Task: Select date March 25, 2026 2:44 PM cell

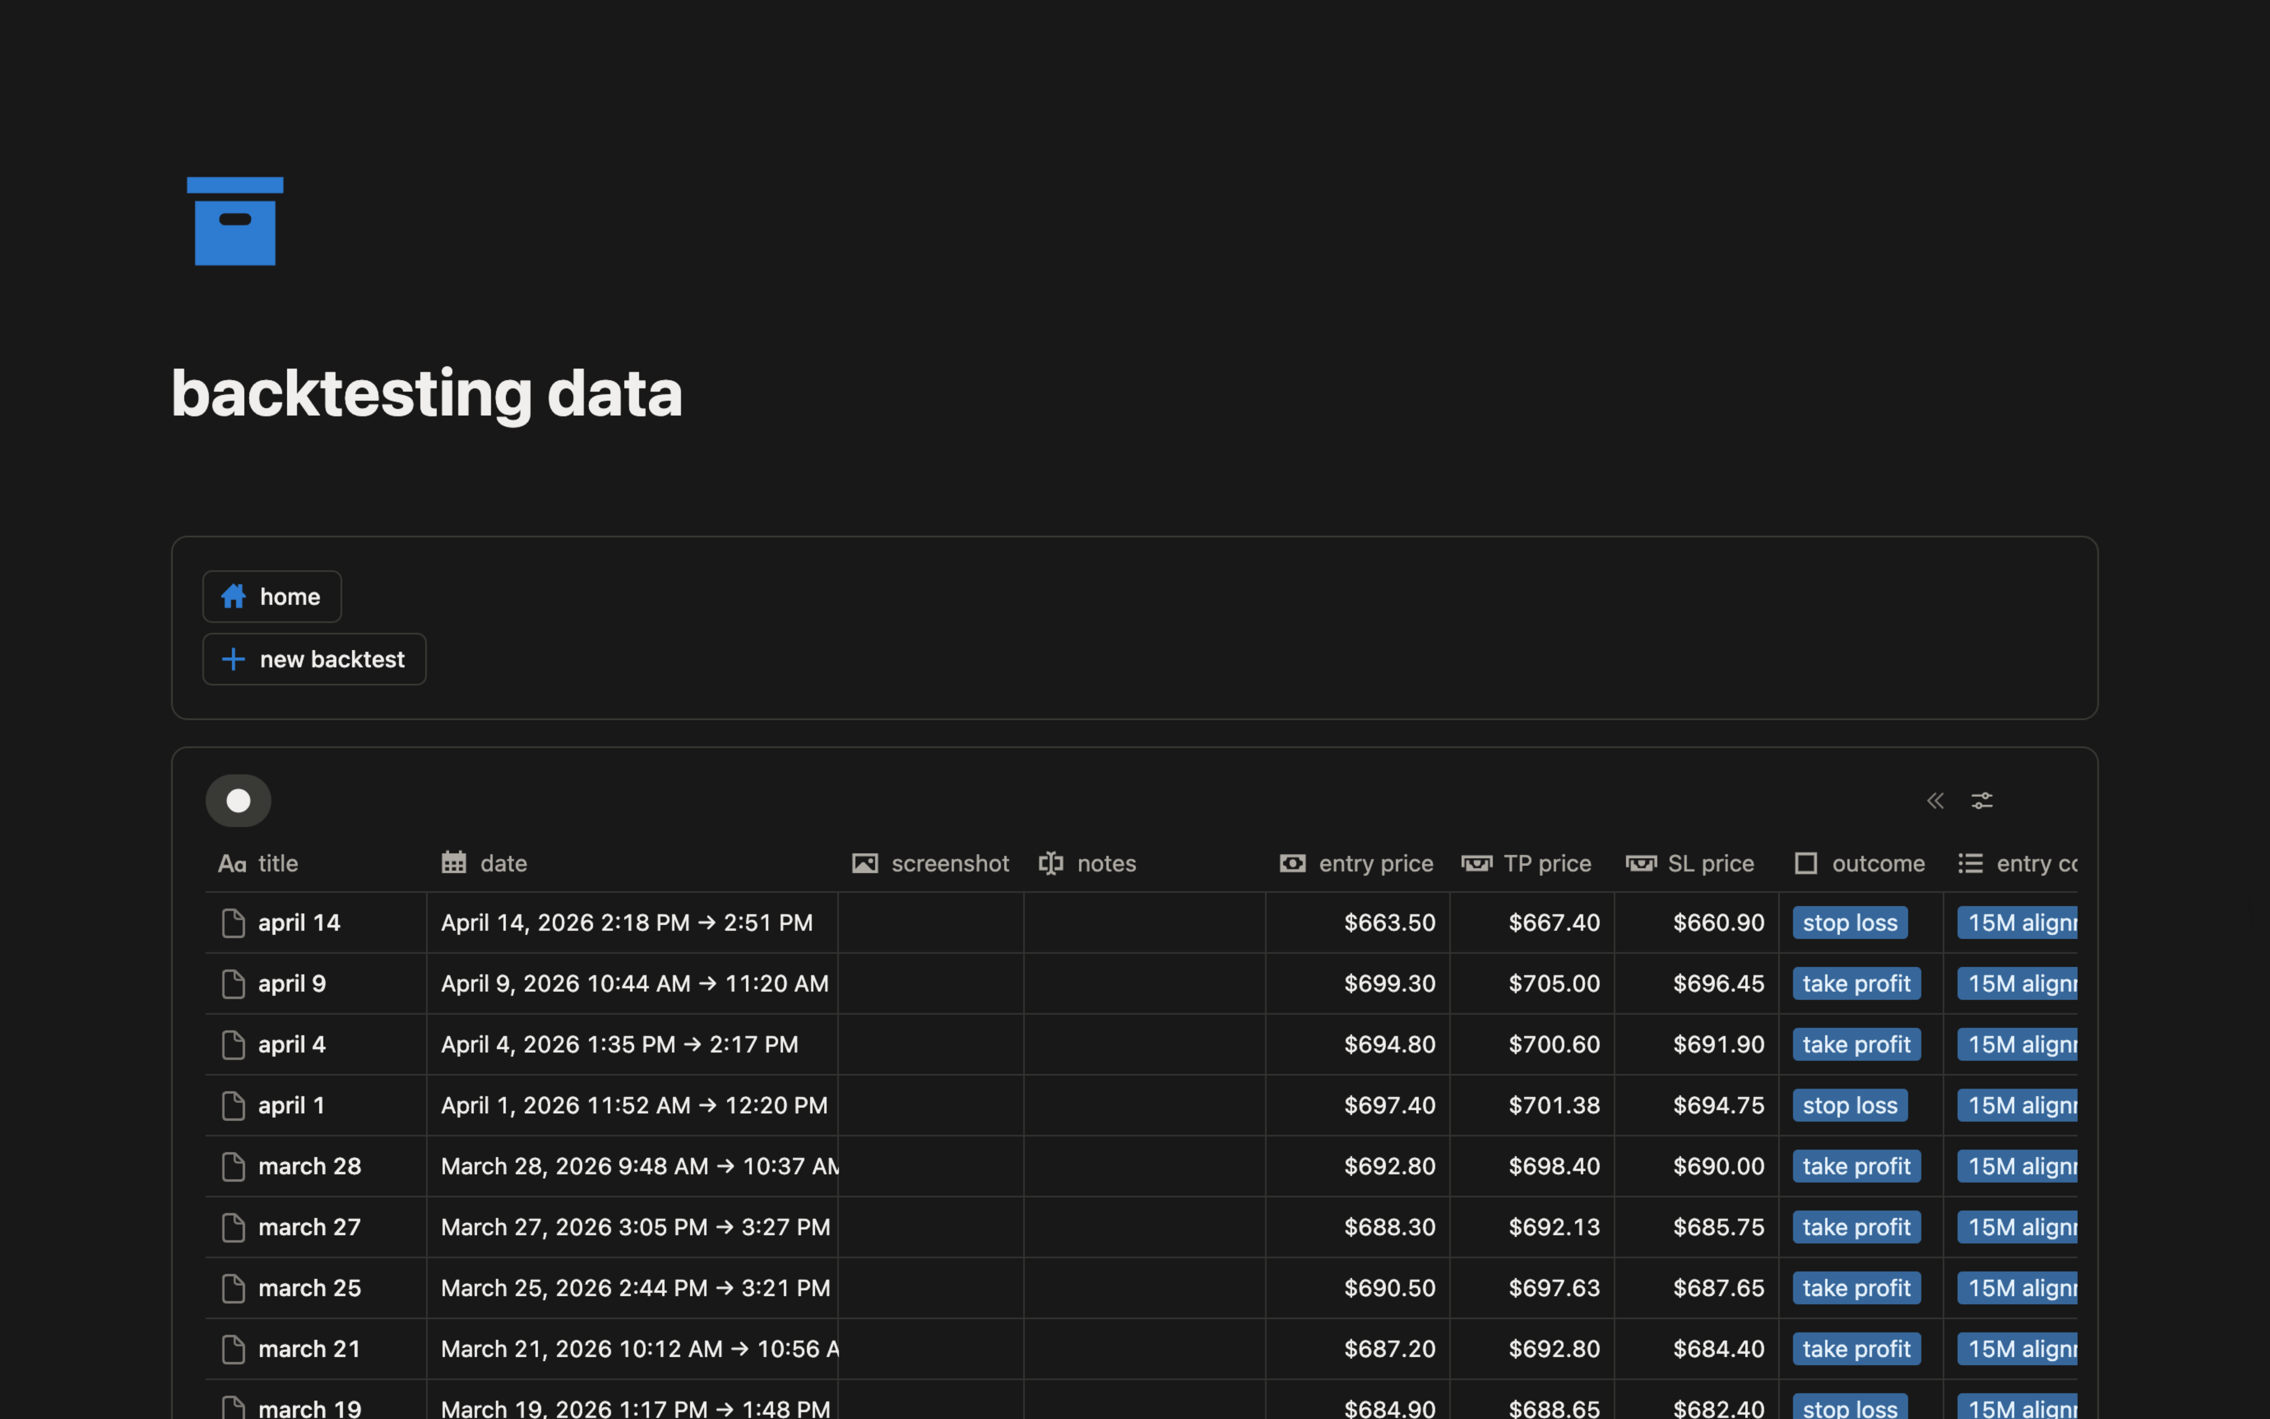Action: tap(632, 1288)
